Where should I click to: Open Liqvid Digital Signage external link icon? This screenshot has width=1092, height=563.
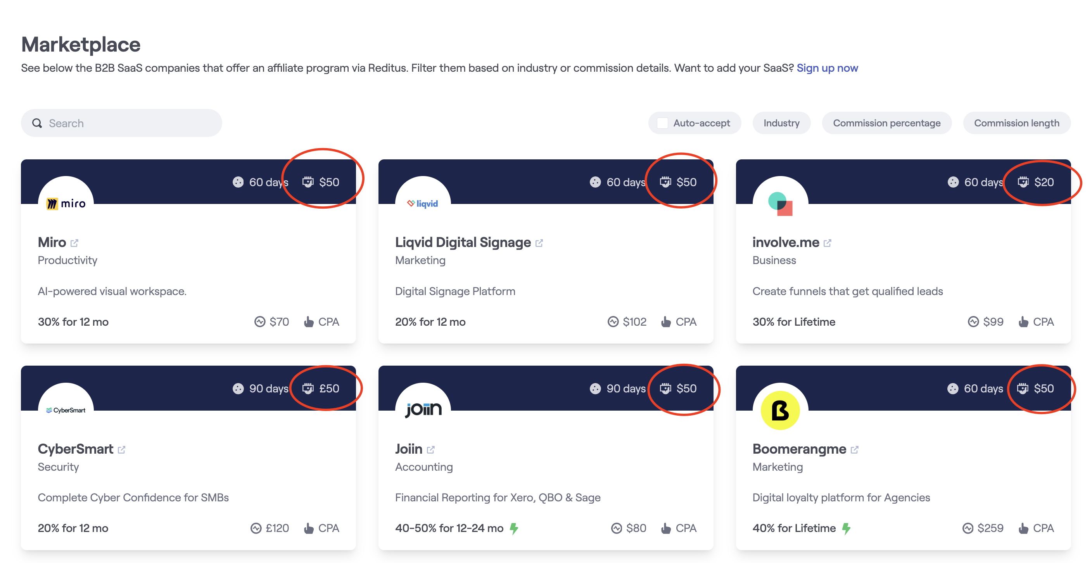539,243
